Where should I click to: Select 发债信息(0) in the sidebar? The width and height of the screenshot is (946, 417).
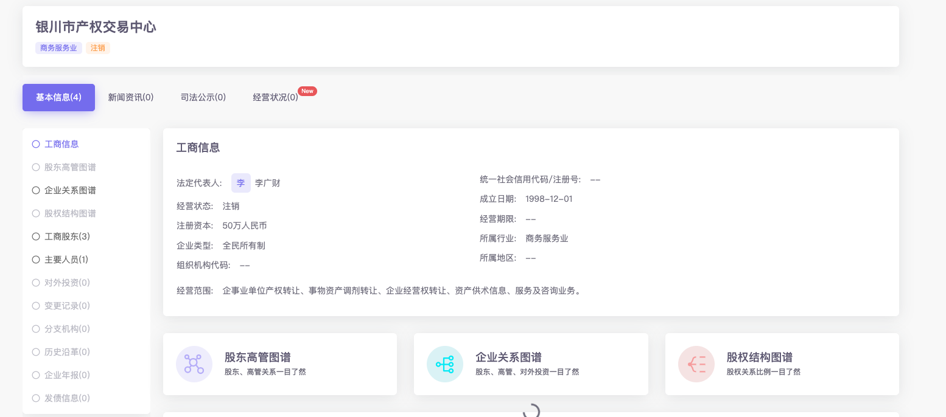pos(67,398)
